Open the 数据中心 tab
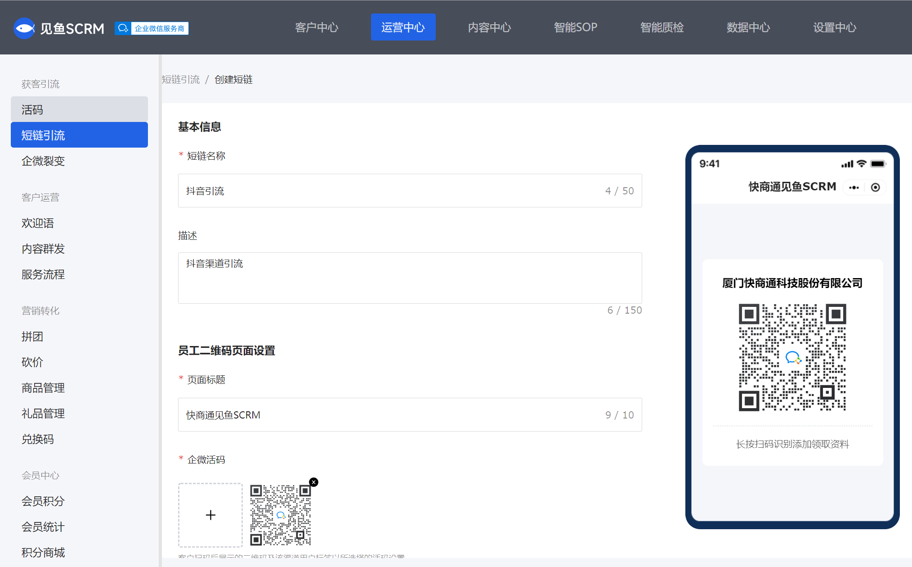 click(x=748, y=27)
